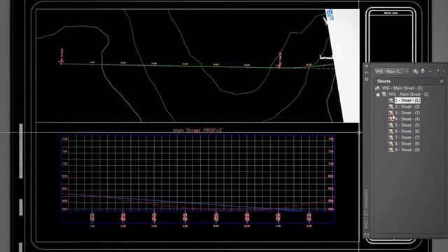Toggle auto-hide on the Sheet Set Manager palette
Screen dimensions: 448x252
coord(367,73)
